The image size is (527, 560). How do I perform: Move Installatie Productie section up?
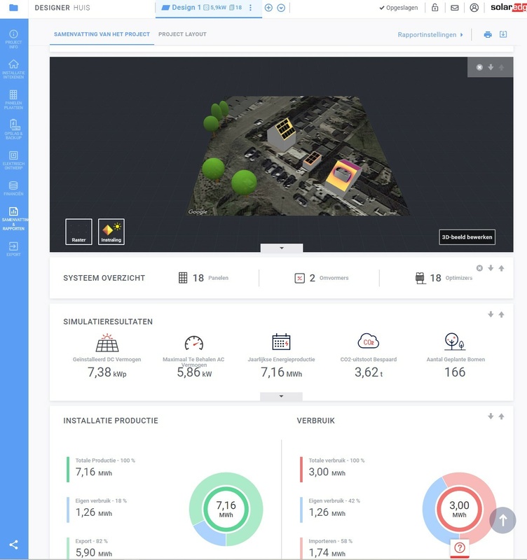coord(501,416)
